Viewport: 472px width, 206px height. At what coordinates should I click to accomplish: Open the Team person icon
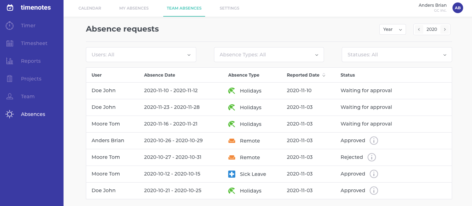click(10, 96)
